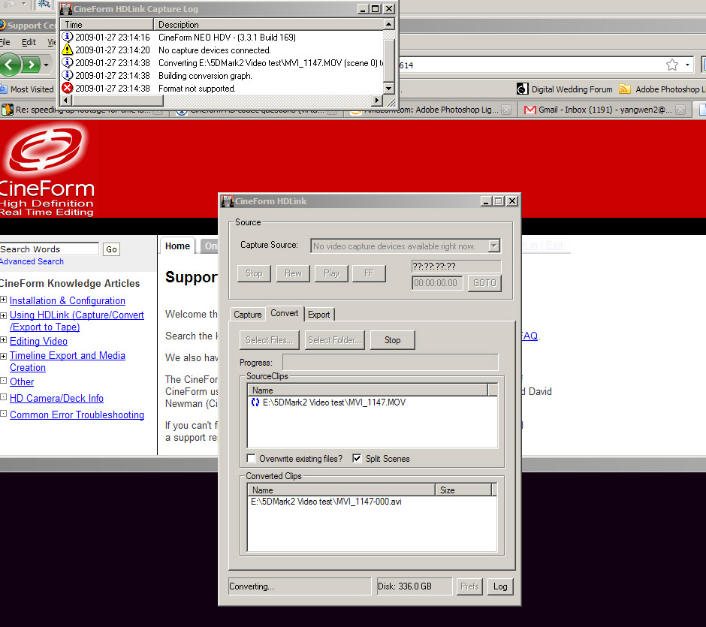Click the error icon for Format not supported
The image size is (706, 627).
point(67,88)
